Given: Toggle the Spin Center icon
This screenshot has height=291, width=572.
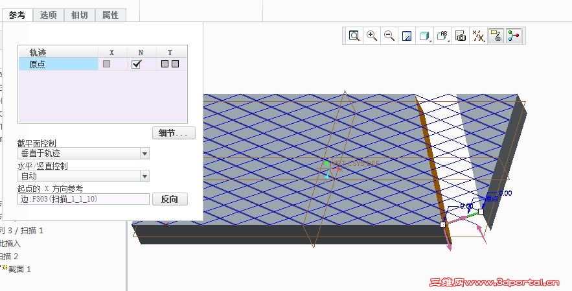Looking at the screenshot, I should point(514,36).
